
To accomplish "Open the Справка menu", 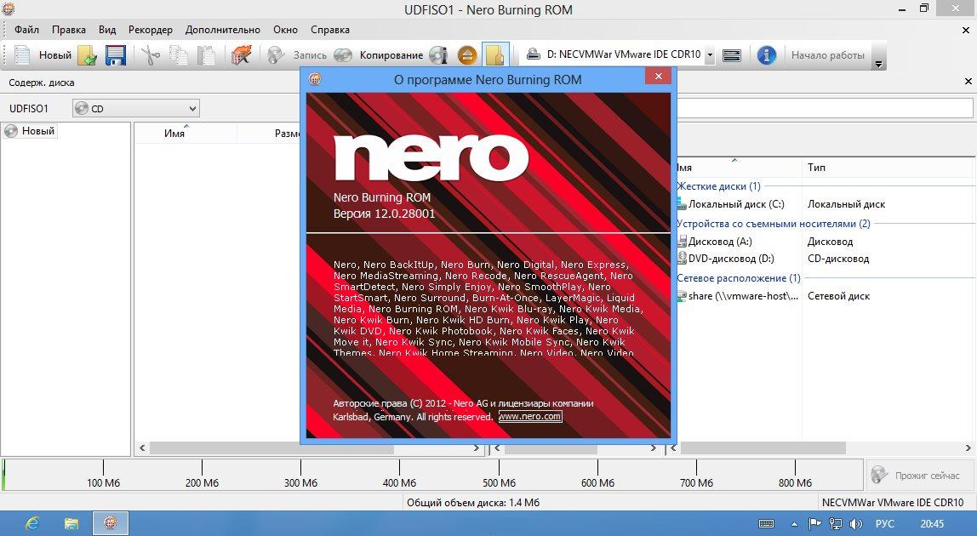I will (329, 29).
